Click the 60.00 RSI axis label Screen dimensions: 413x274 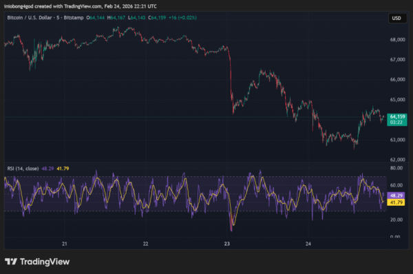point(396,185)
